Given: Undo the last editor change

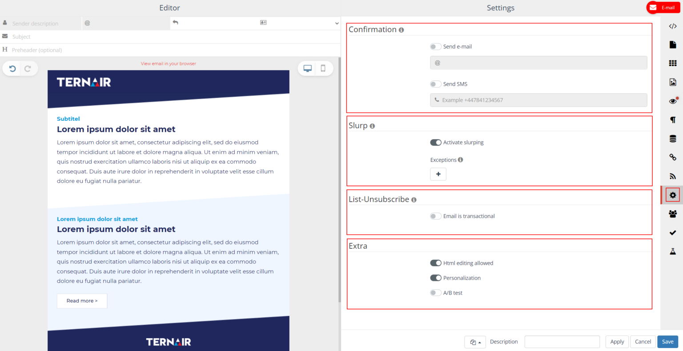Looking at the screenshot, I should (12, 68).
